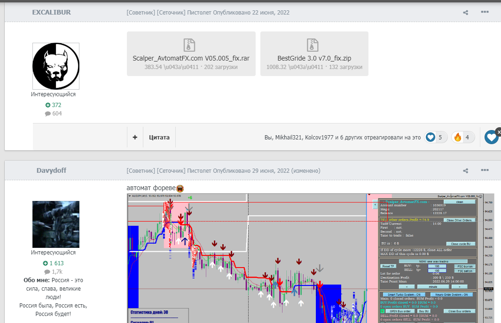Download BestGride 3.0 v7.0_fix.zip attachment

314,54
